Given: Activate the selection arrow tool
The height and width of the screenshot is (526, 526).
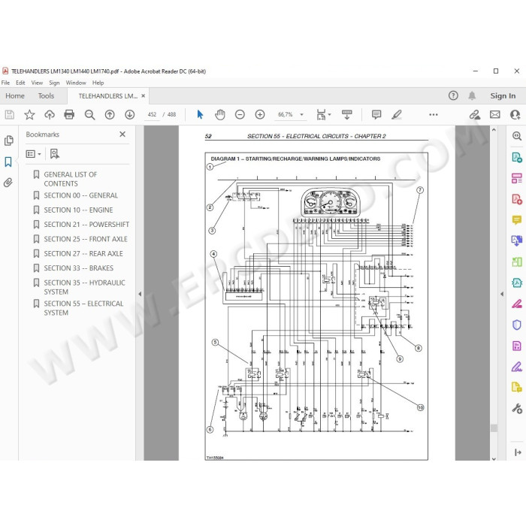Looking at the screenshot, I should (200, 115).
